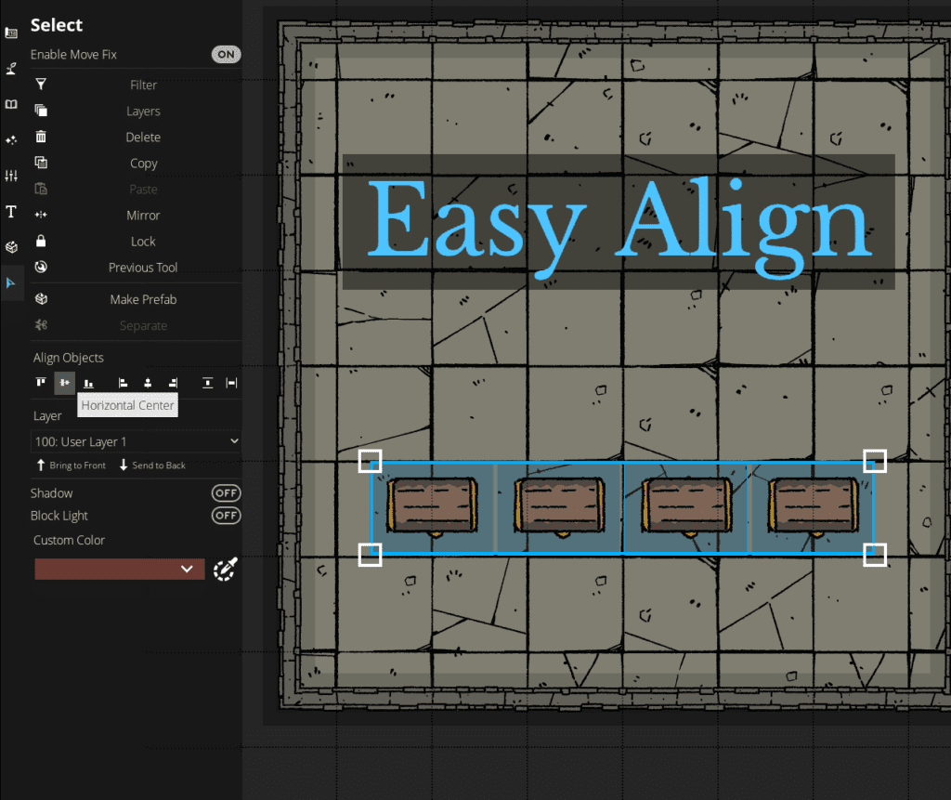The image size is (951, 800).
Task: Align objects to Horizontal Center
Action: coord(65,383)
